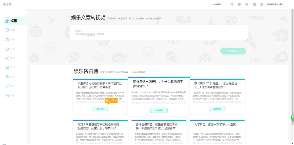Open the 乌龙！李晟辟谣 headline
Image resolution: width=294 pixels, height=145 pixels.
click(99, 127)
